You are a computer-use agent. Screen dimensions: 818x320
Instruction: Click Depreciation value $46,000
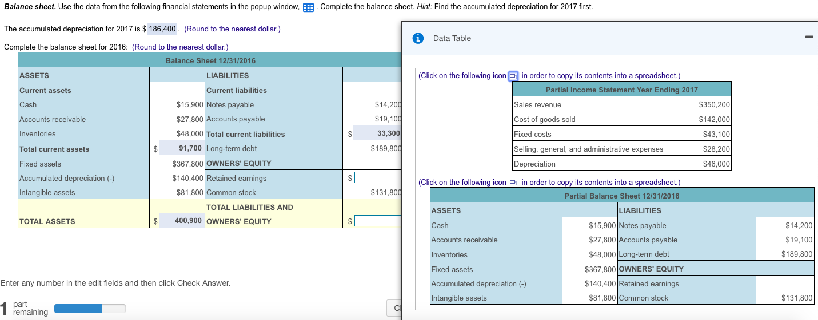pos(716,164)
